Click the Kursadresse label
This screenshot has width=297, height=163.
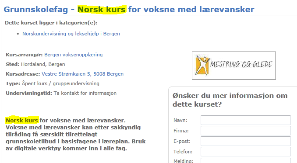pyautogui.click(x=23, y=74)
